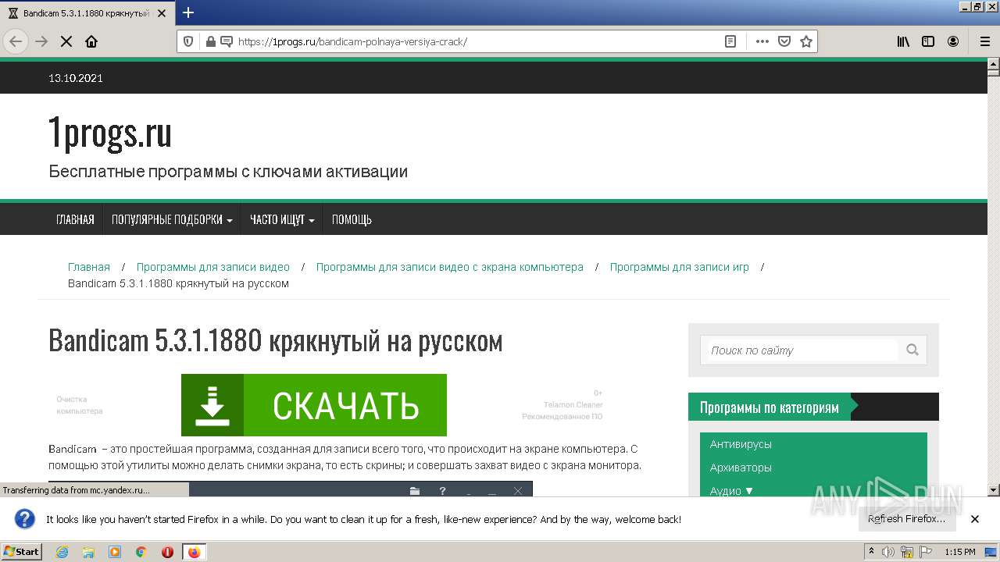Click the volume icon in system tray
The width and height of the screenshot is (1000, 562).
coord(887,552)
